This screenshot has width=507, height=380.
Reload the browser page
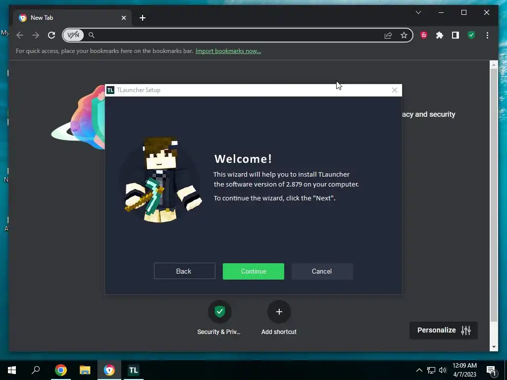click(x=51, y=35)
